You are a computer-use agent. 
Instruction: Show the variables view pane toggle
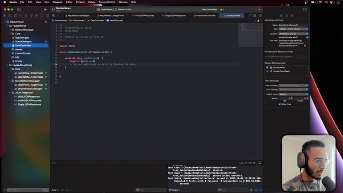[x=257, y=190]
